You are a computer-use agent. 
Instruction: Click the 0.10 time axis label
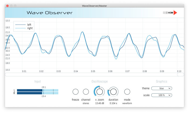179,71
